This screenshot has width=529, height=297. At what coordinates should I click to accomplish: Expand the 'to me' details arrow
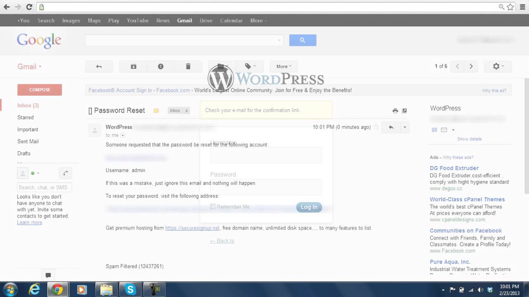click(123, 135)
